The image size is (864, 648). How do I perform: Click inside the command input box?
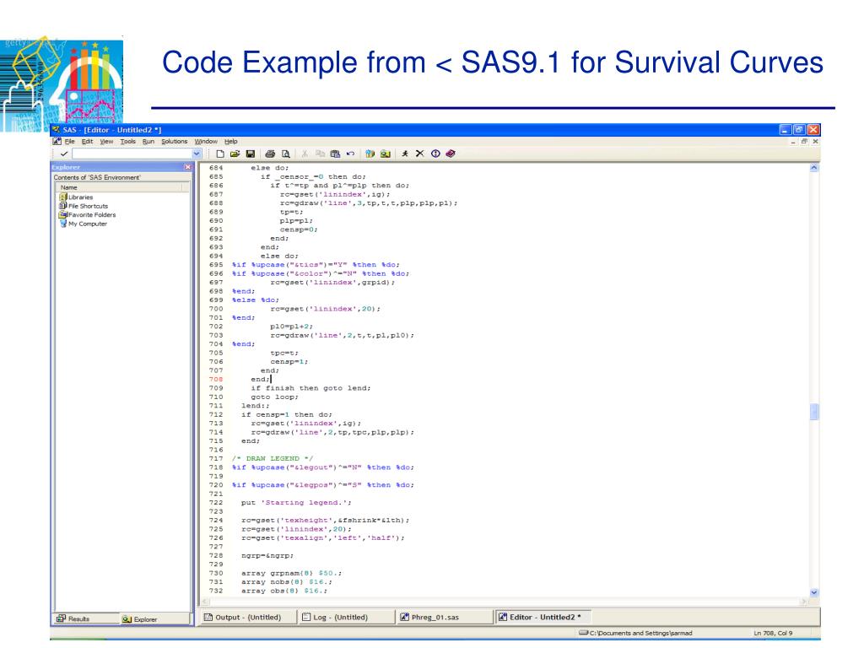[x=132, y=154]
